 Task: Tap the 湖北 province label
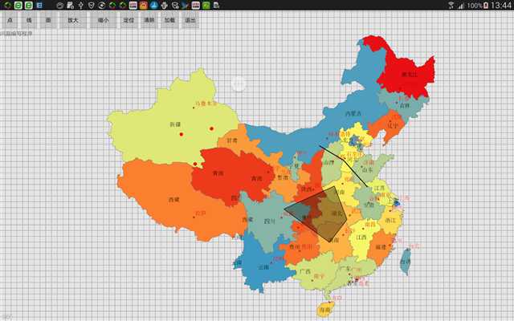(337, 213)
